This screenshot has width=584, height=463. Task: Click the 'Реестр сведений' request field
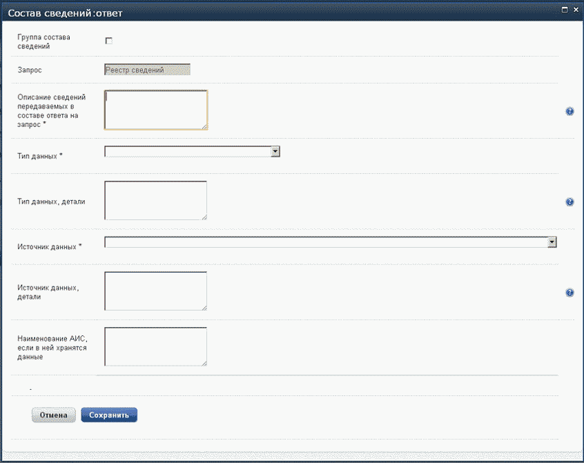[x=146, y=70]
